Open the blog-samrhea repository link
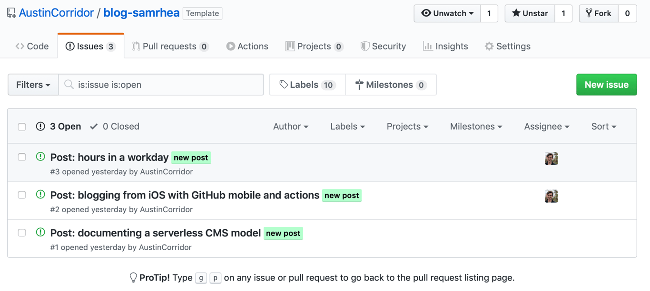 tap(141, 13)
